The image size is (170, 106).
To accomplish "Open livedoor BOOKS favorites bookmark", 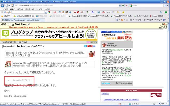I will click(x=156, y=16).
